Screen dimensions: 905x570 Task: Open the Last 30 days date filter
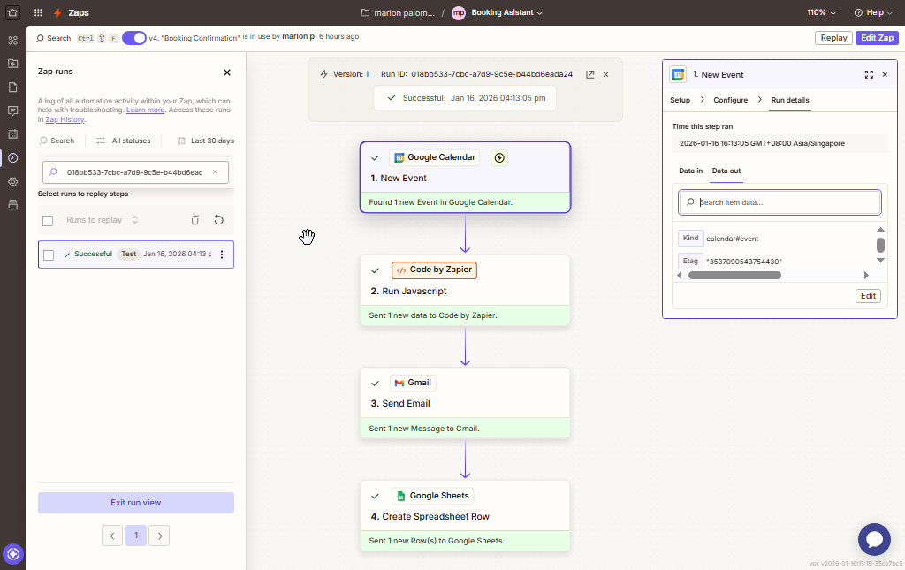(x=205, y=141)
